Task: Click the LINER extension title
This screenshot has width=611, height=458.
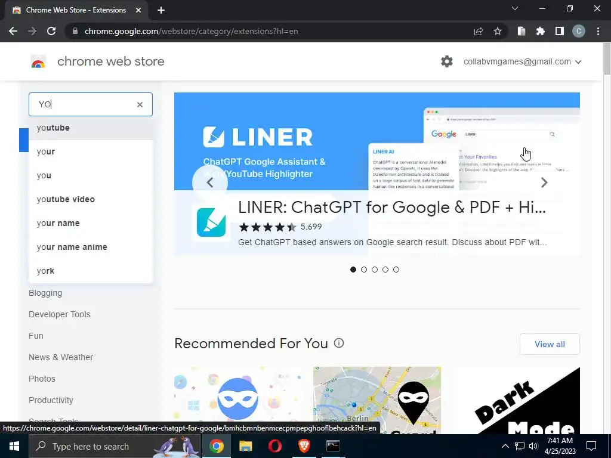Action: tap(391, 208)
